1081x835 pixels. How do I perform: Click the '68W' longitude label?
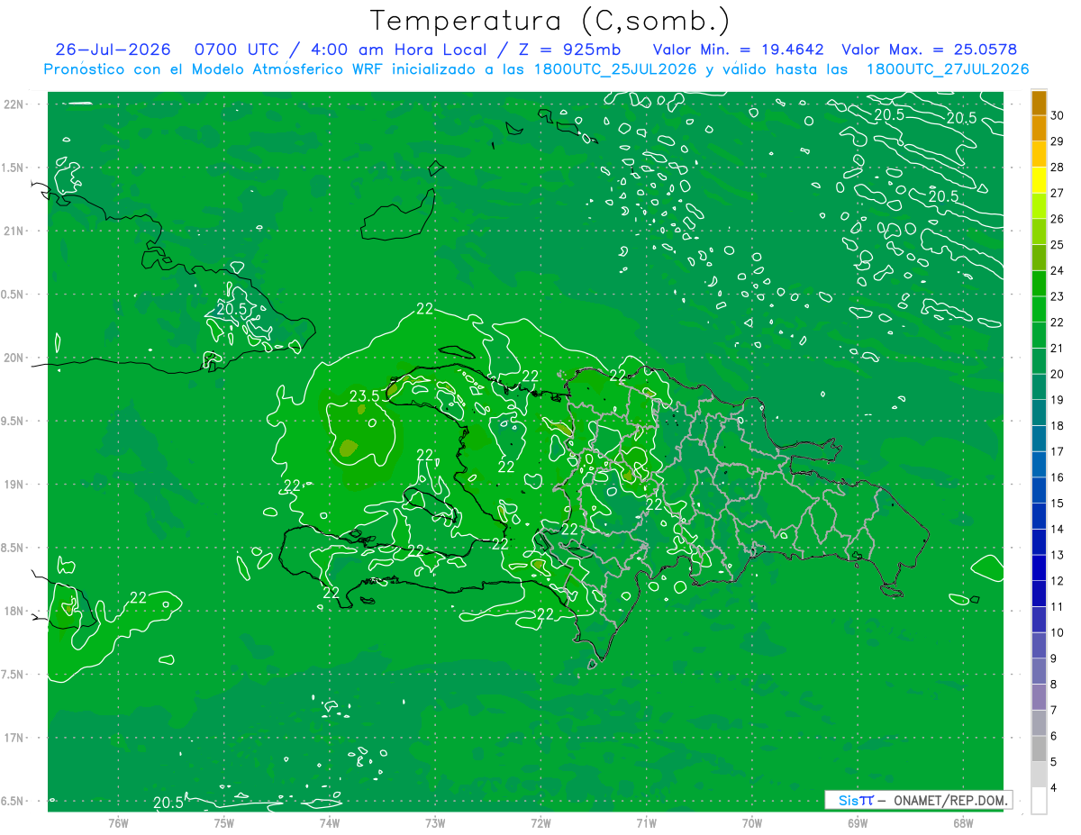click(x=963, y=822)
